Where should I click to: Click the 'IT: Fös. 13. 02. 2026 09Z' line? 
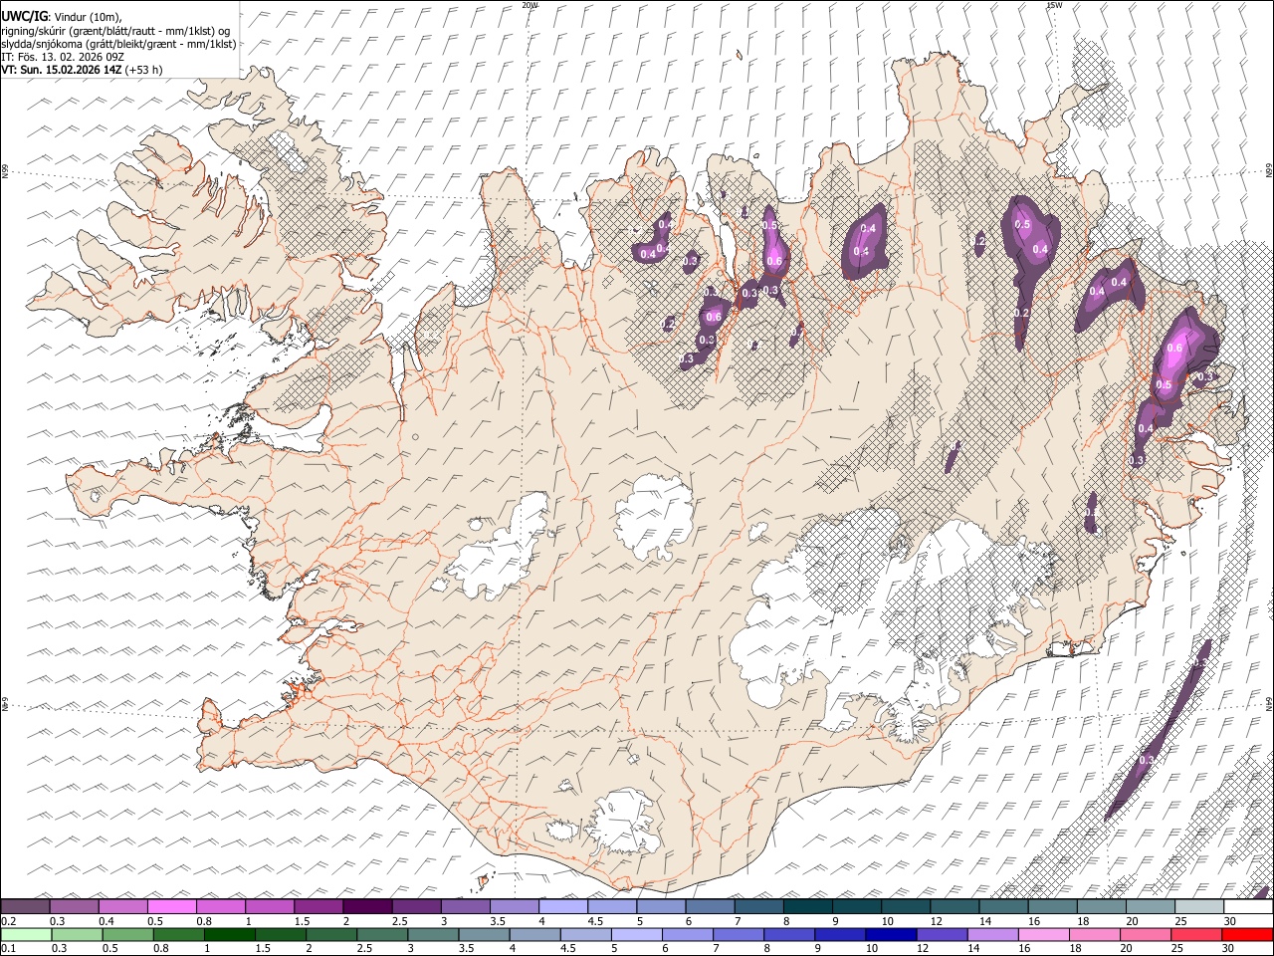[x=63, y=57]
